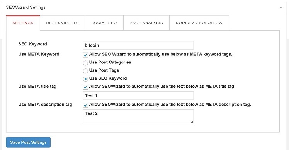The height and width of the screenshot is (150, 289).
Task: Choose the Use Post Tags radio button
Action: [85, 71]
